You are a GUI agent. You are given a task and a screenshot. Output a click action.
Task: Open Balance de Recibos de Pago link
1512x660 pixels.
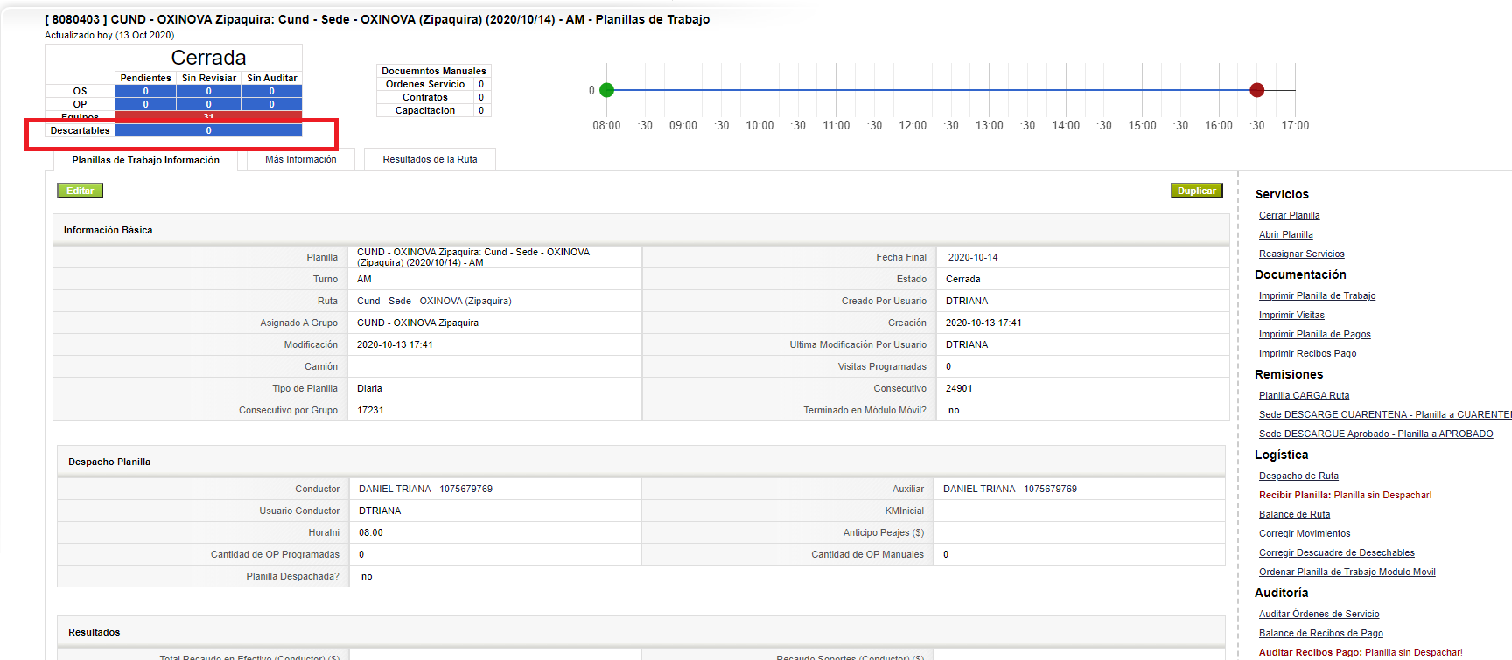click(x=1320, y=633)
